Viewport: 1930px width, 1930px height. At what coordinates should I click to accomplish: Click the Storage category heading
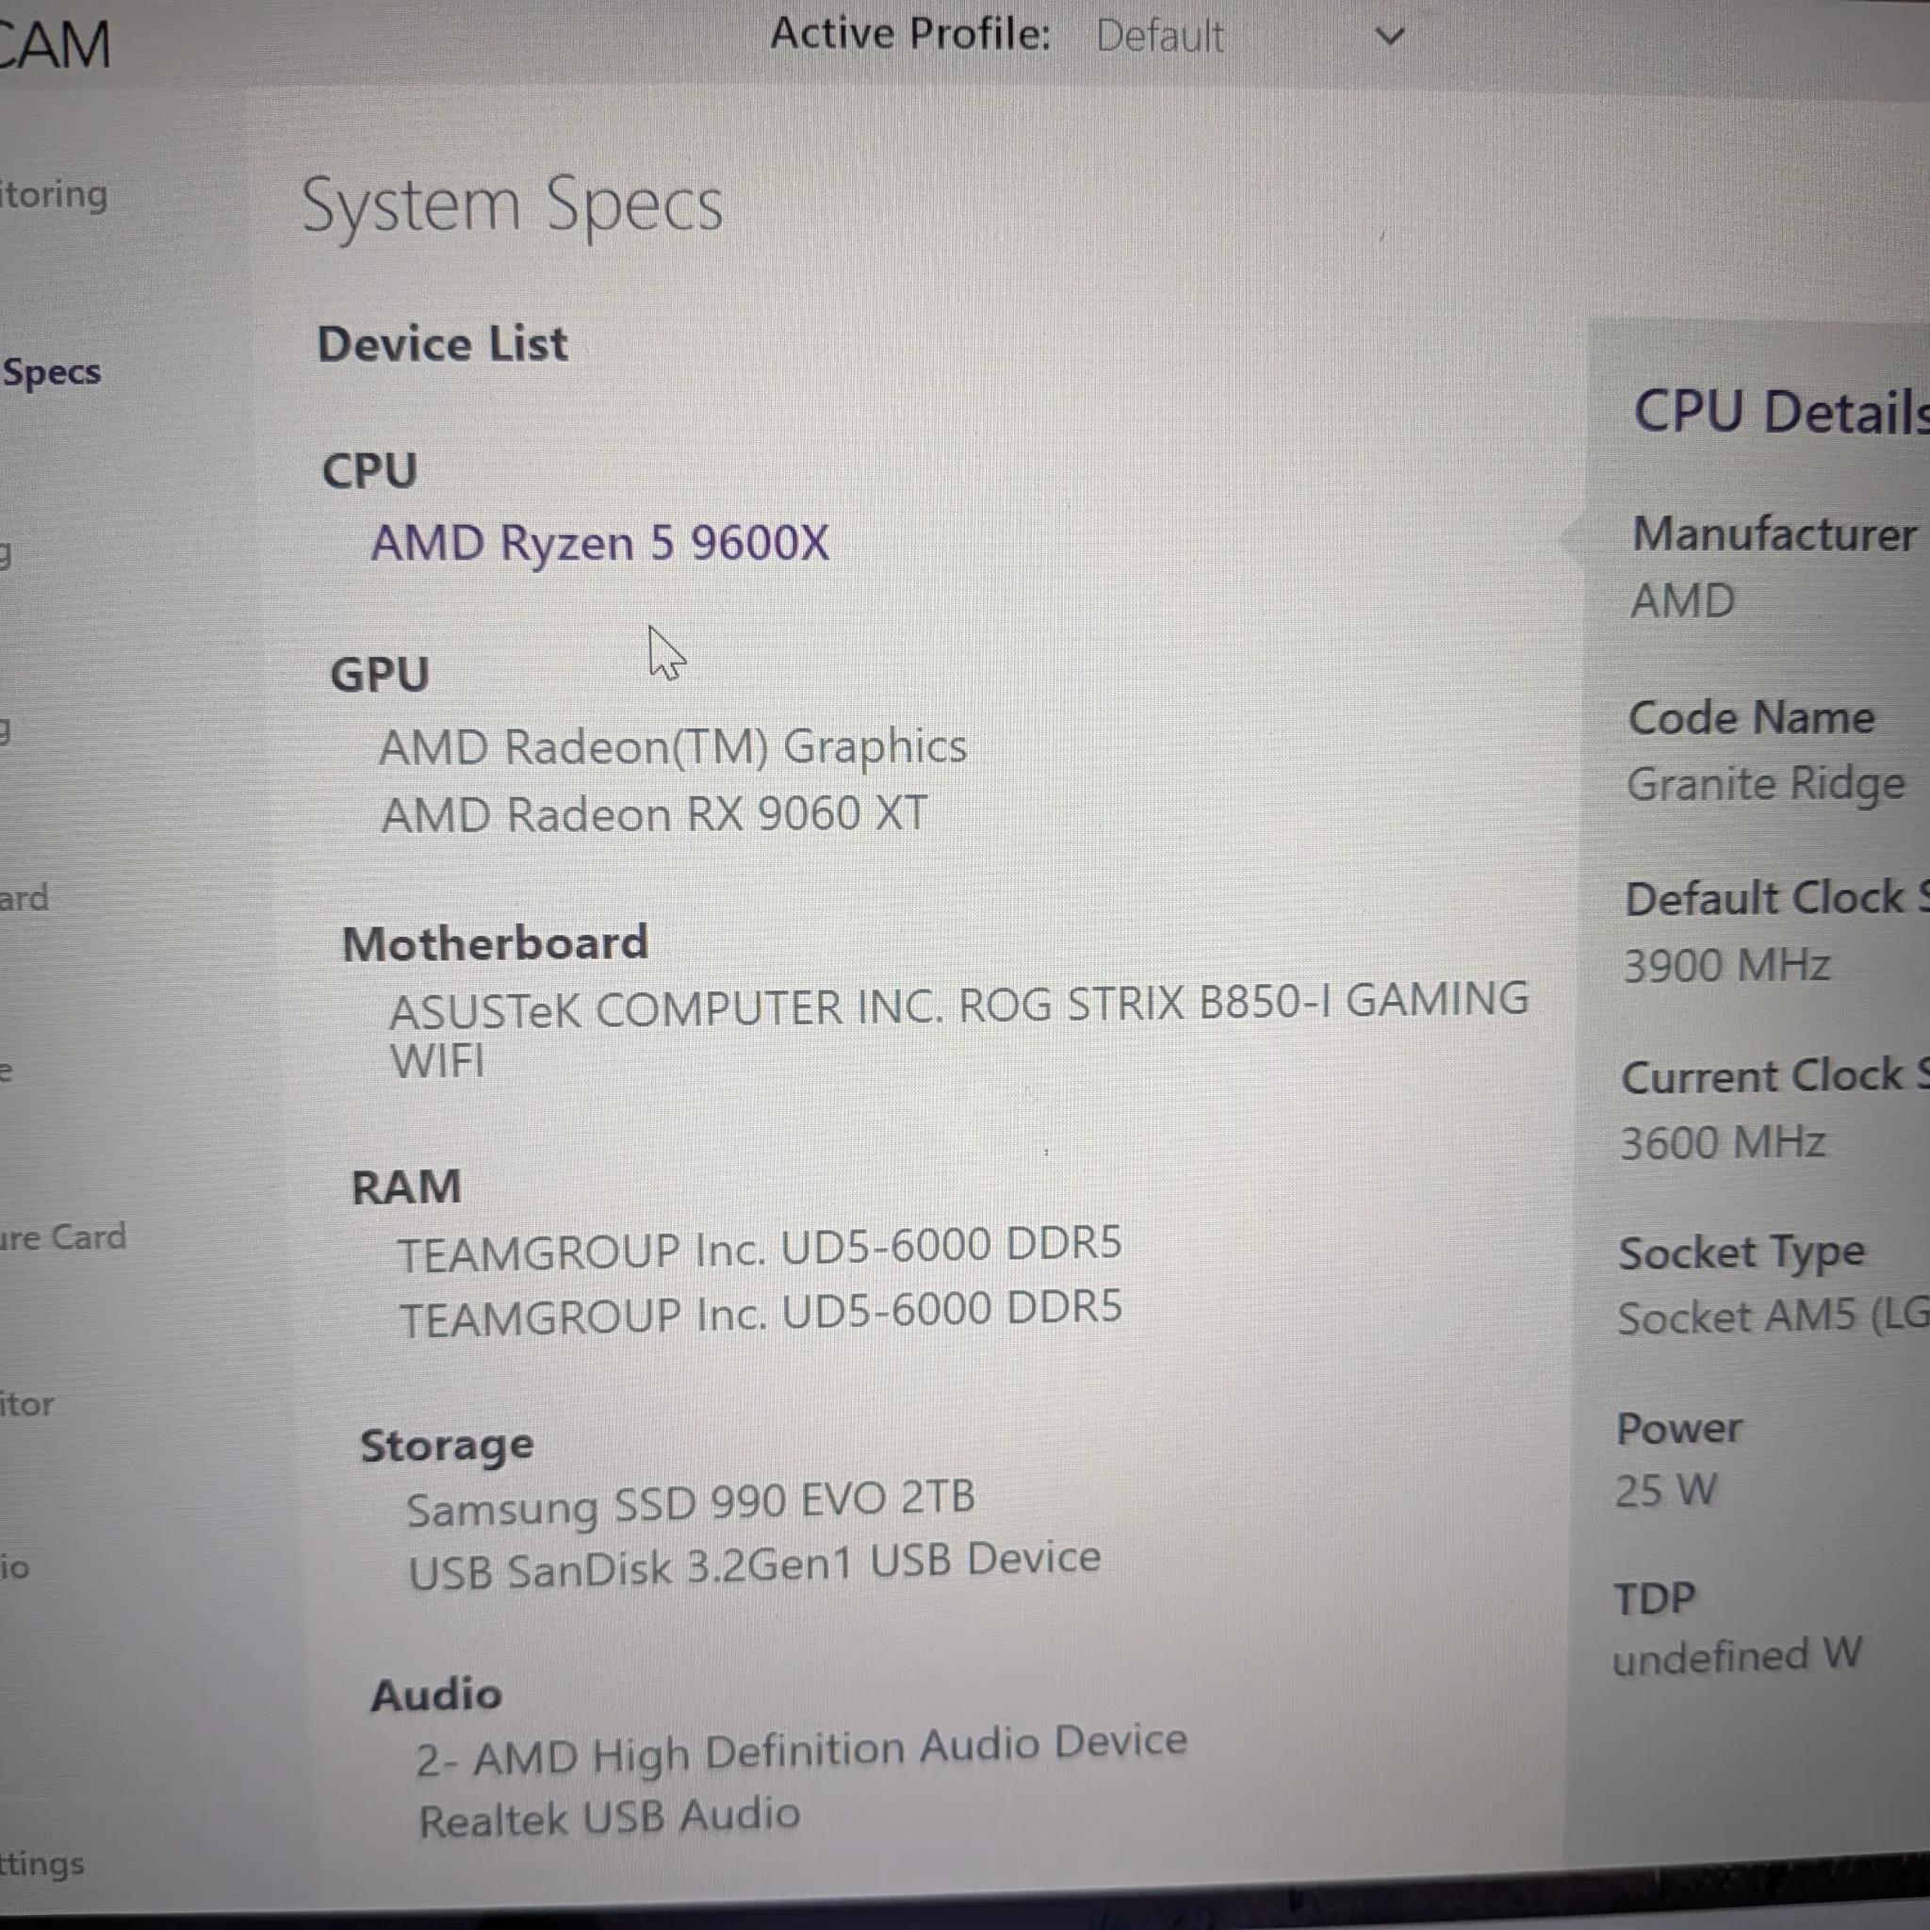(x=447, y=1446)
